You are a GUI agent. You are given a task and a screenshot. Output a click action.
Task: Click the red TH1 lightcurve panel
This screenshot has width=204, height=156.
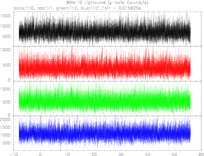click(x=107, y=64)
